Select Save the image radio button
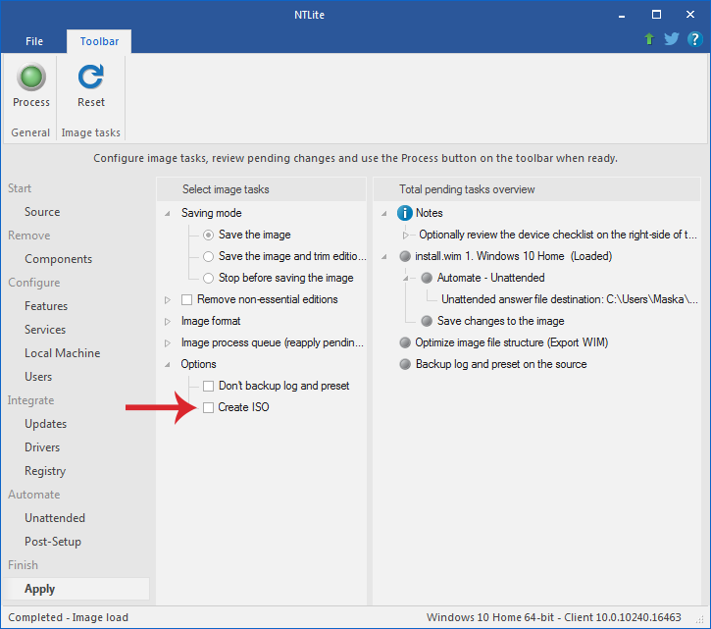Image resolution: width=711 pixels, height=629 pixels. pyautogui.click(x=208, y=236)
